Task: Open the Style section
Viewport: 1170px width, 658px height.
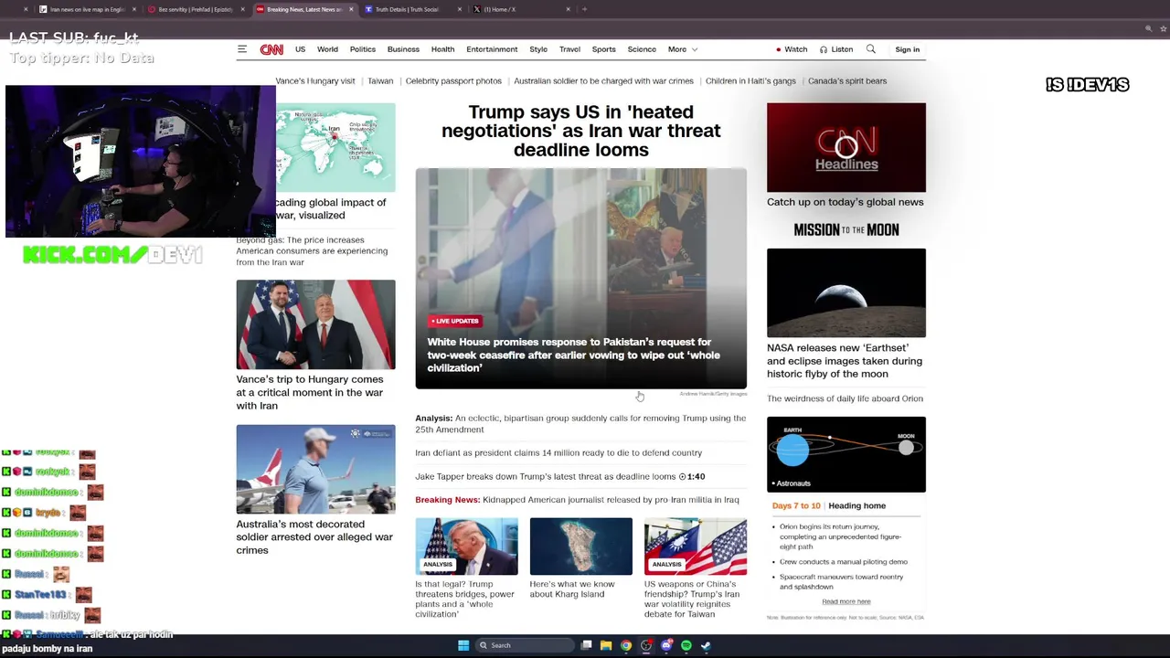Action: (x=538, y=49)
